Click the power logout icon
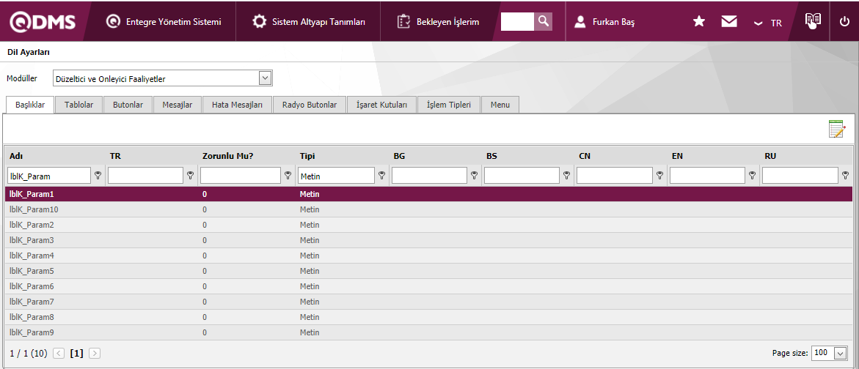The height and width of the screenshot is (369, 859). pos(844,22)
